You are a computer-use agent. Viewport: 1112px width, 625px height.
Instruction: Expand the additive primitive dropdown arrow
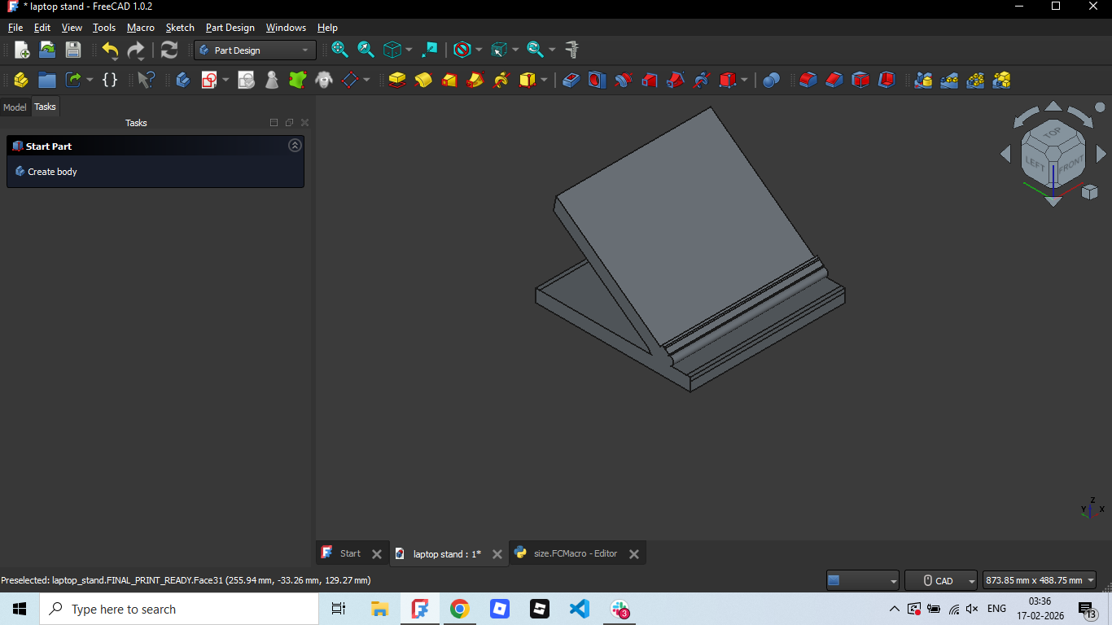click(x=544, y=80)
